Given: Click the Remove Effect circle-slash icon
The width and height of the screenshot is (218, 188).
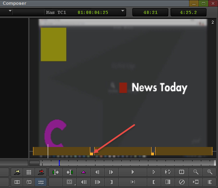Looking at the screenshot, I should click(x=182, y=182).
